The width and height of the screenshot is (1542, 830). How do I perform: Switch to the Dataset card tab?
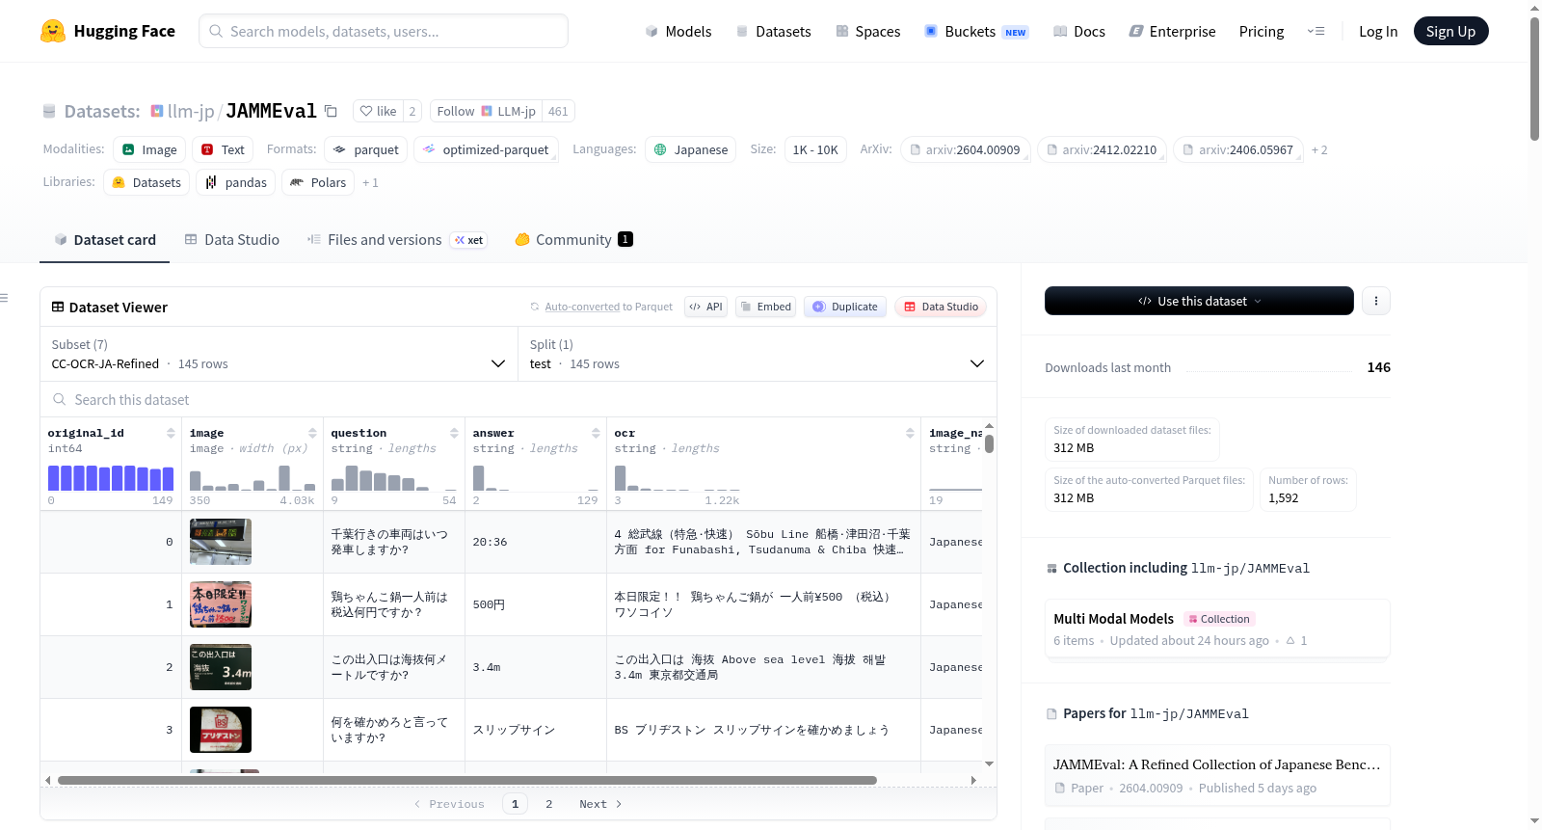tap(105, 240)
